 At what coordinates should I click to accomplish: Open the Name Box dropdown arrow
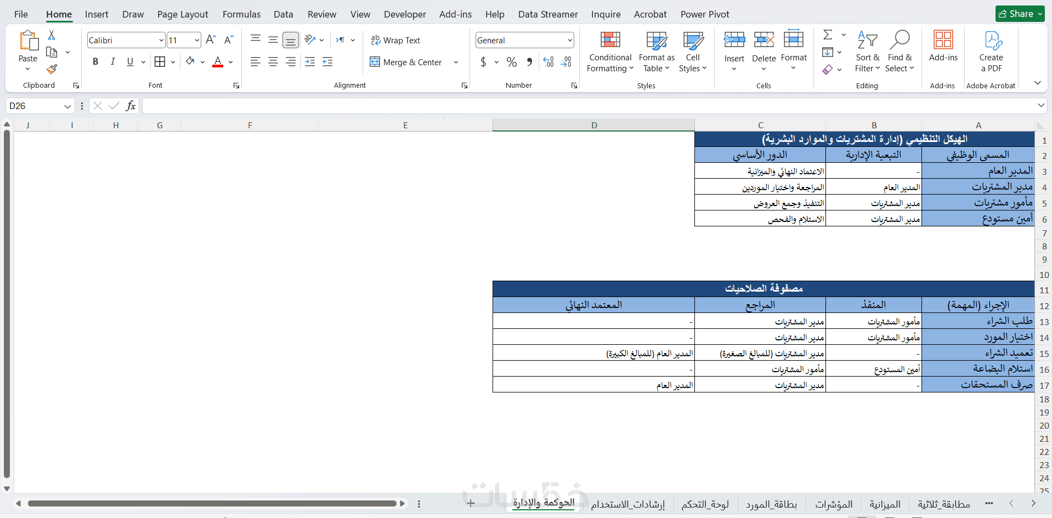pos(67,106)
